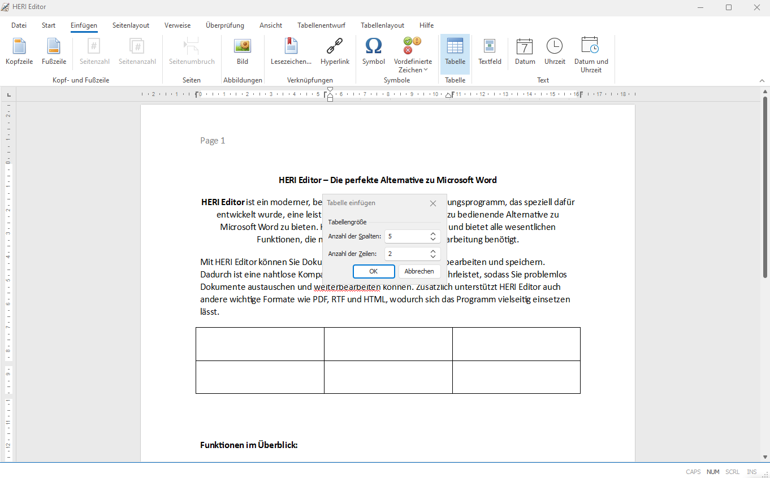Image resolution: width=770 pixels, height=478 pixels.
Task: Click the SCRL status bar indicator
Action: pyautogui.click(x=733, y=472)
